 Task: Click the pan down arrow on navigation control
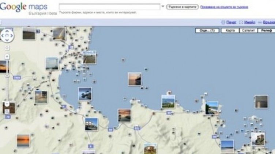(x=7, y=40)
